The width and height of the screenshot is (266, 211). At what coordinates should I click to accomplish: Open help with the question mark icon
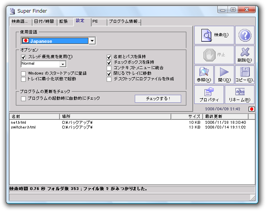[245, 35]
